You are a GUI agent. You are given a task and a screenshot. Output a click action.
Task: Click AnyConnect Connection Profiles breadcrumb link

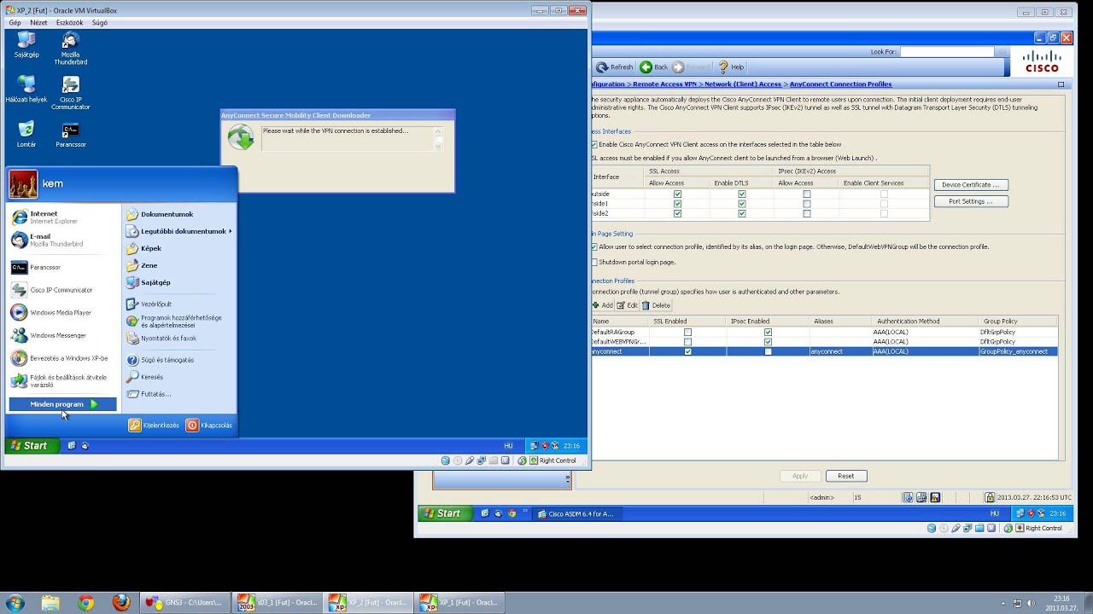840,84
